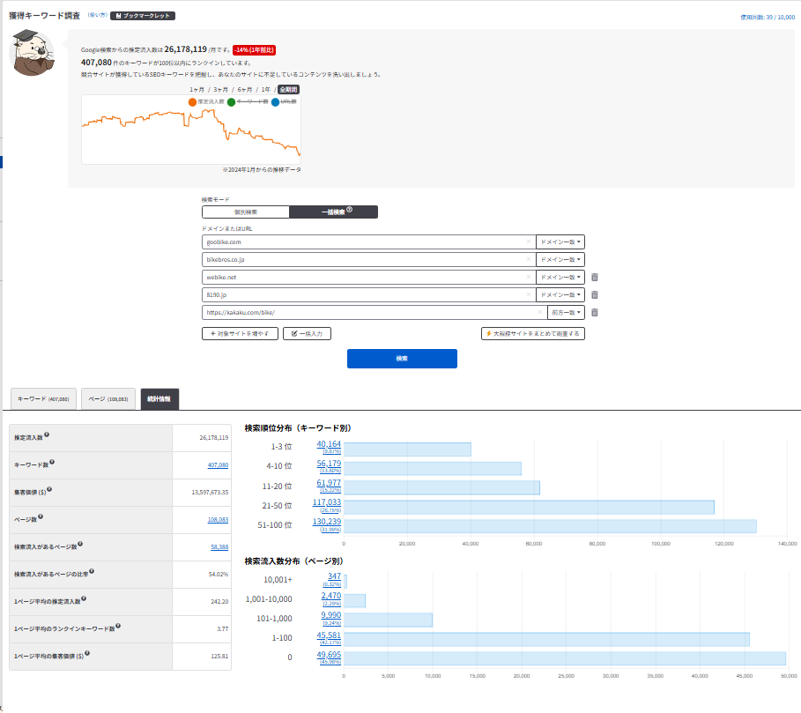Click trash icon beside the 8190.jp field
Viewport: 801px width, 713px height.
pyautogui.click(x=595, y=294)
